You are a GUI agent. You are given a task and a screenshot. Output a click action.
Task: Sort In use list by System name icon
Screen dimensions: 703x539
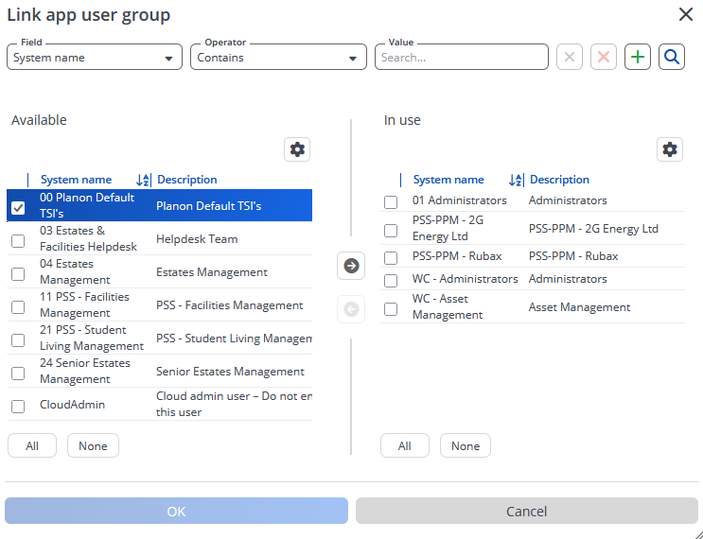pos(516,180)
